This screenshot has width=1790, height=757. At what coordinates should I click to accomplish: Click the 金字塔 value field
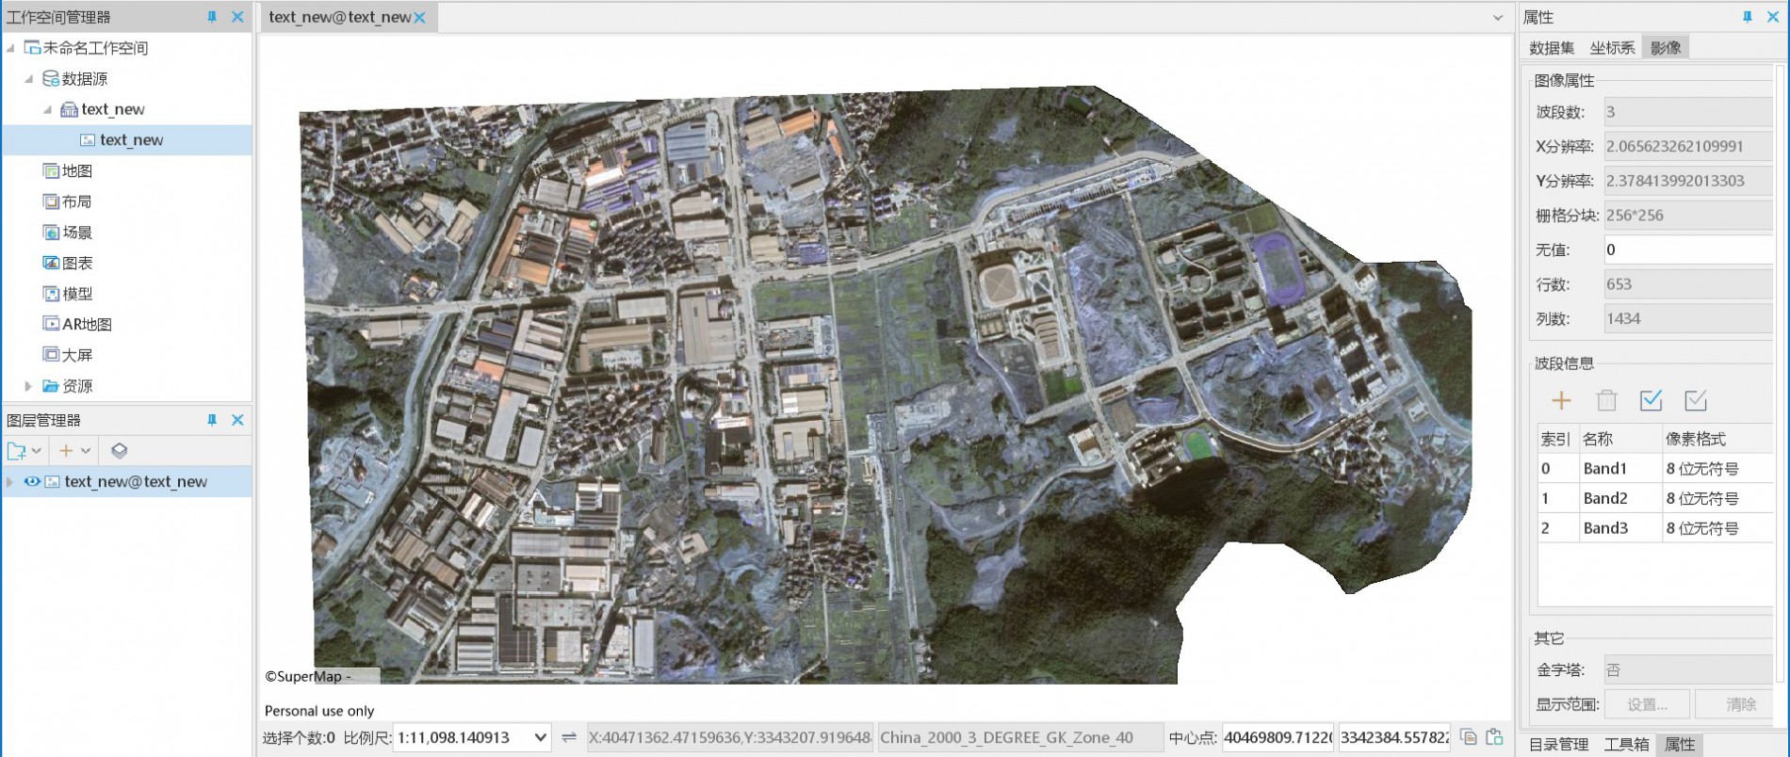(x=1688, y=669)
